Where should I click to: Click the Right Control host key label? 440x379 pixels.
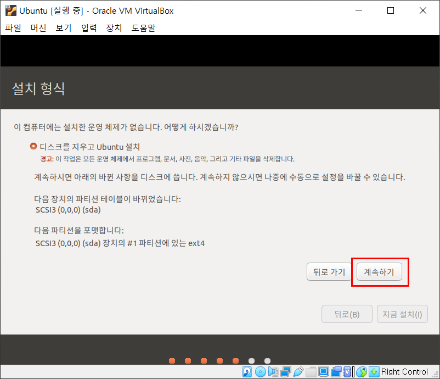point(404,372)
